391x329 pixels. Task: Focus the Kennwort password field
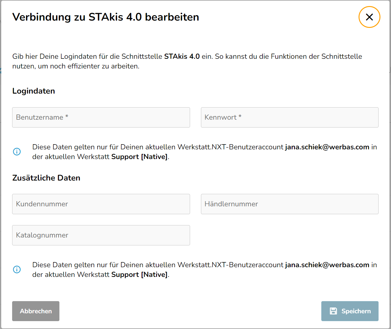pos(289,117)
